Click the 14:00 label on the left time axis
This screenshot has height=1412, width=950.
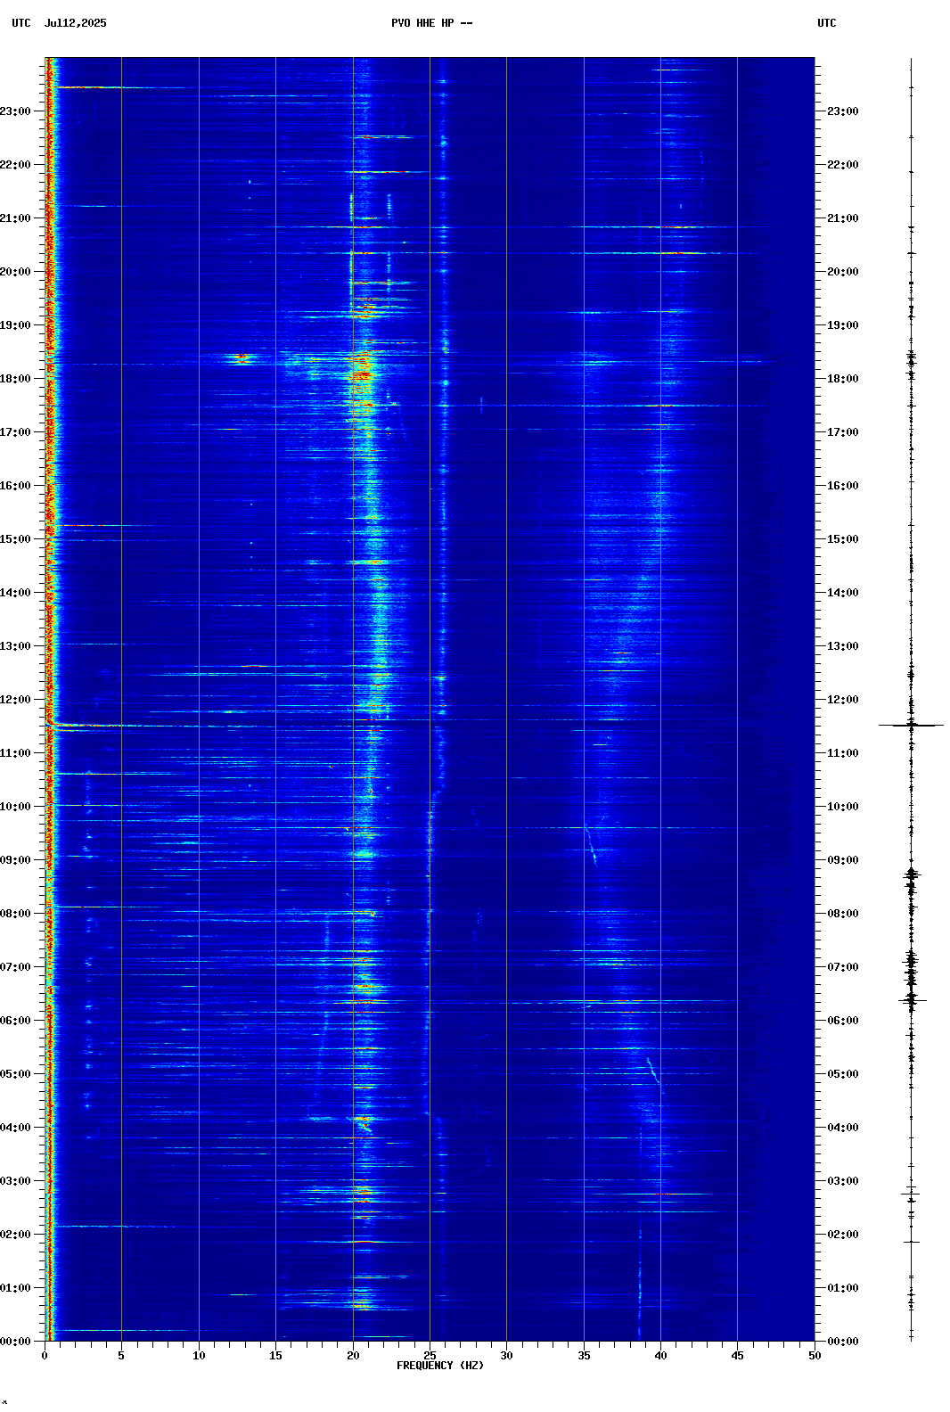(x=15, y=593)
